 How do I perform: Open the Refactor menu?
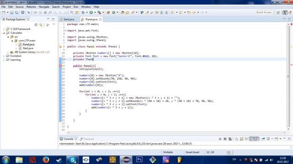[x=31, y=7]
